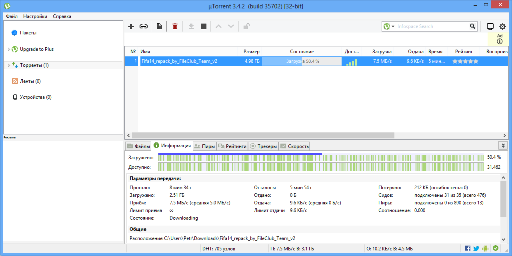512x256 pixels.
Task: Expand the Upgrade to Plus node
Action: 9,49
